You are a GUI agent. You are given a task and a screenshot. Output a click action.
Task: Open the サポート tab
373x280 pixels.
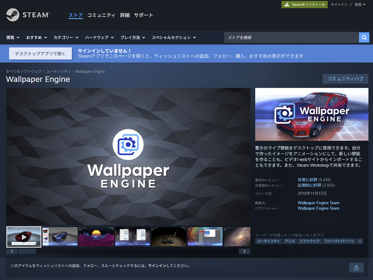coord(144,15)
